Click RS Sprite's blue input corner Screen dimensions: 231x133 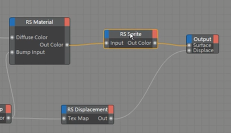pos(107,34)
